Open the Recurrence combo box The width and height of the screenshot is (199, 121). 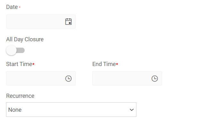click(x=71, y=110)
